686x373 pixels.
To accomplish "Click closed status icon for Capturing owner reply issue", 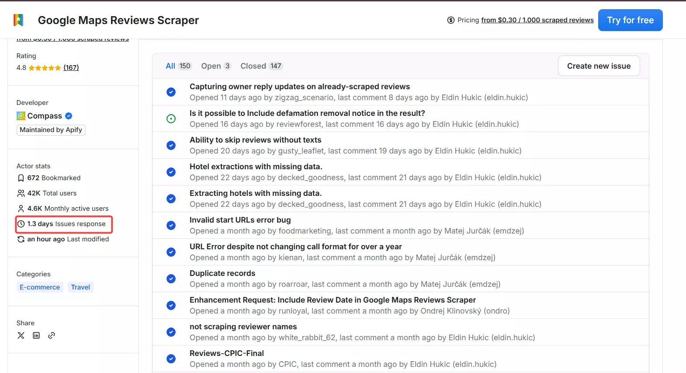I will (x=171, y=92).
